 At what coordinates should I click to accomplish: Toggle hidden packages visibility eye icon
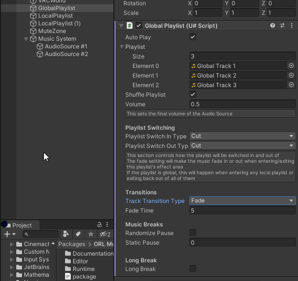[105, 234]
